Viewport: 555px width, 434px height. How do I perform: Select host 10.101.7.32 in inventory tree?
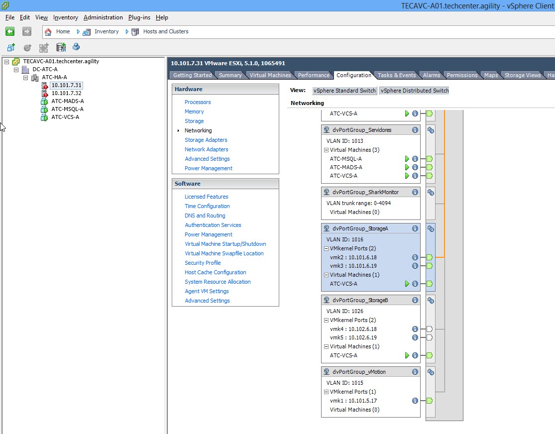coord(66,93)
